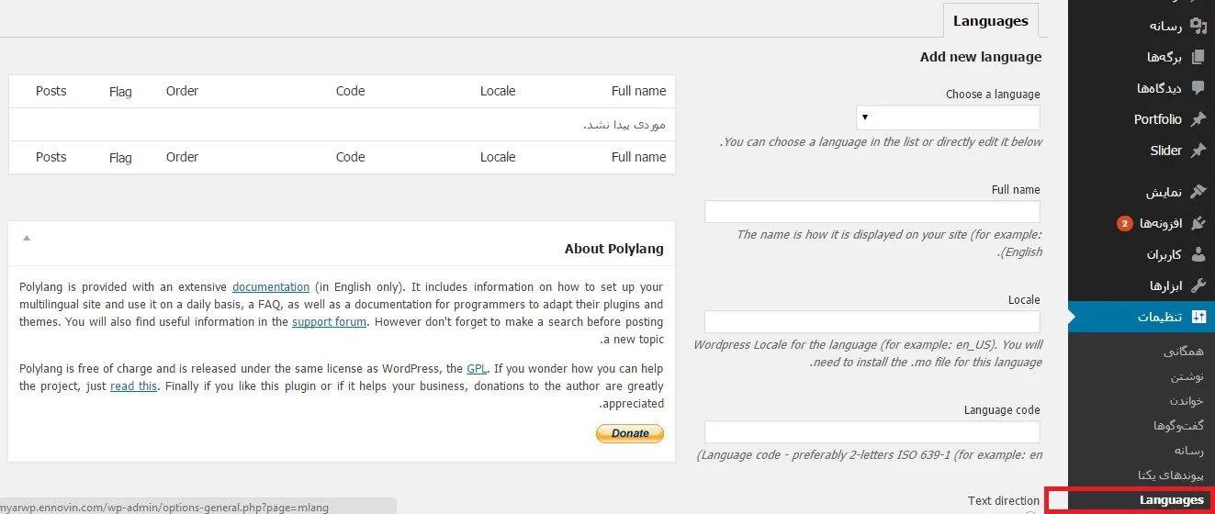
Task: Click the bottom Flag footer header
Action: coord(120,158)
